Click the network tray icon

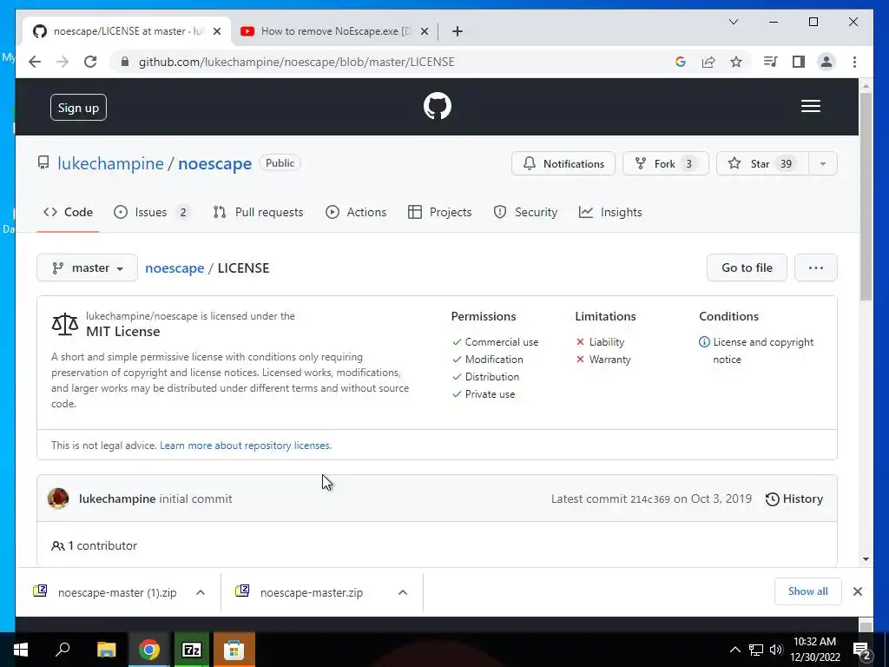(x=756, y=650)
